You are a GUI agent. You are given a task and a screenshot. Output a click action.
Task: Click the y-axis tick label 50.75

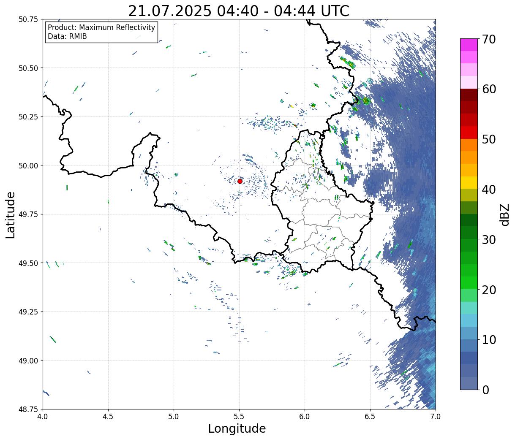click(x=28, y=19)
